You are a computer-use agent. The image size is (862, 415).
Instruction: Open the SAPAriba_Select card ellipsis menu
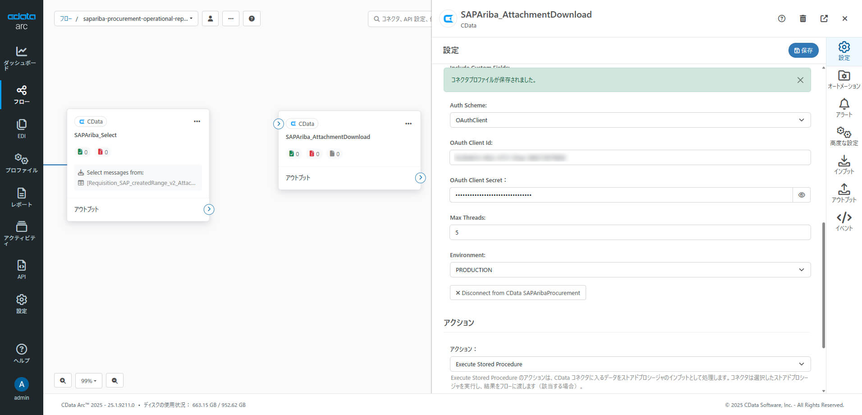coord(197,121)
